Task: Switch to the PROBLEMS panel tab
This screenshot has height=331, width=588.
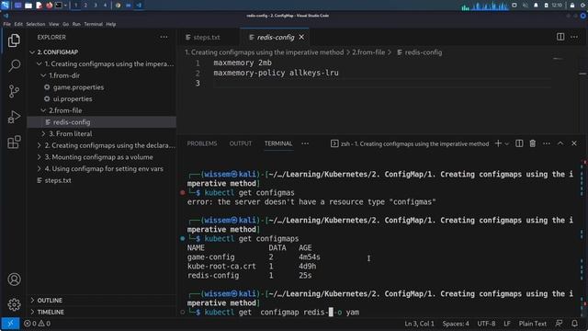Action: pyautogui.click(x=202, y=143)
